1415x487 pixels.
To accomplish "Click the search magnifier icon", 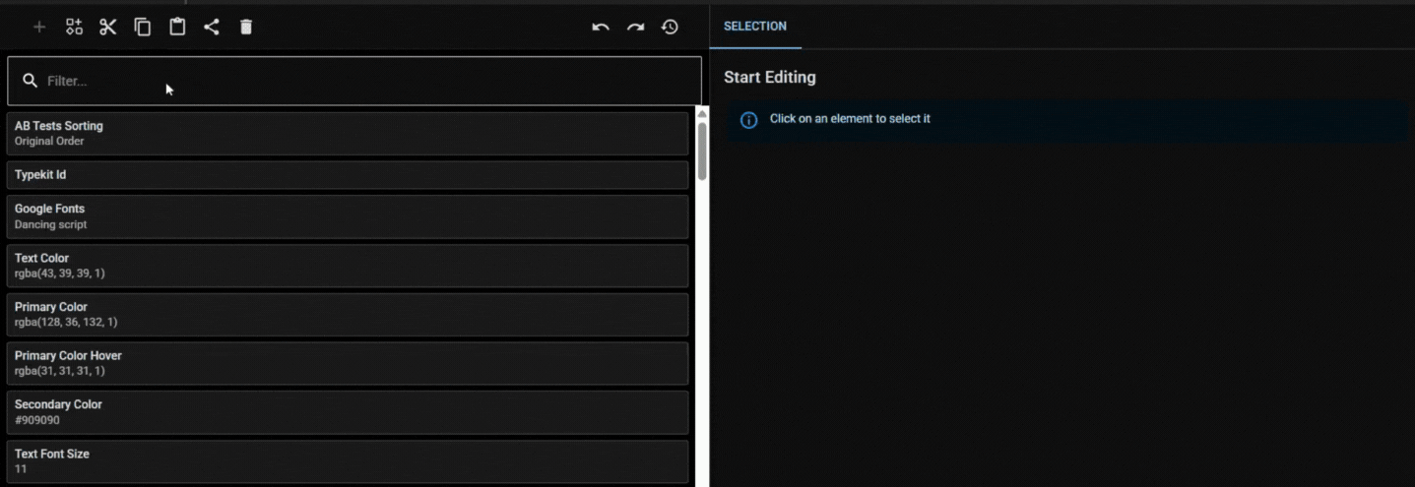I will [x=31, y=81].
